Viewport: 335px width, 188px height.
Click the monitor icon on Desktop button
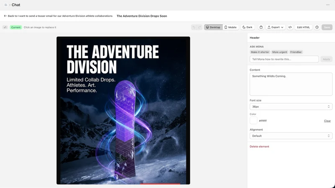(x=207, y=27)
